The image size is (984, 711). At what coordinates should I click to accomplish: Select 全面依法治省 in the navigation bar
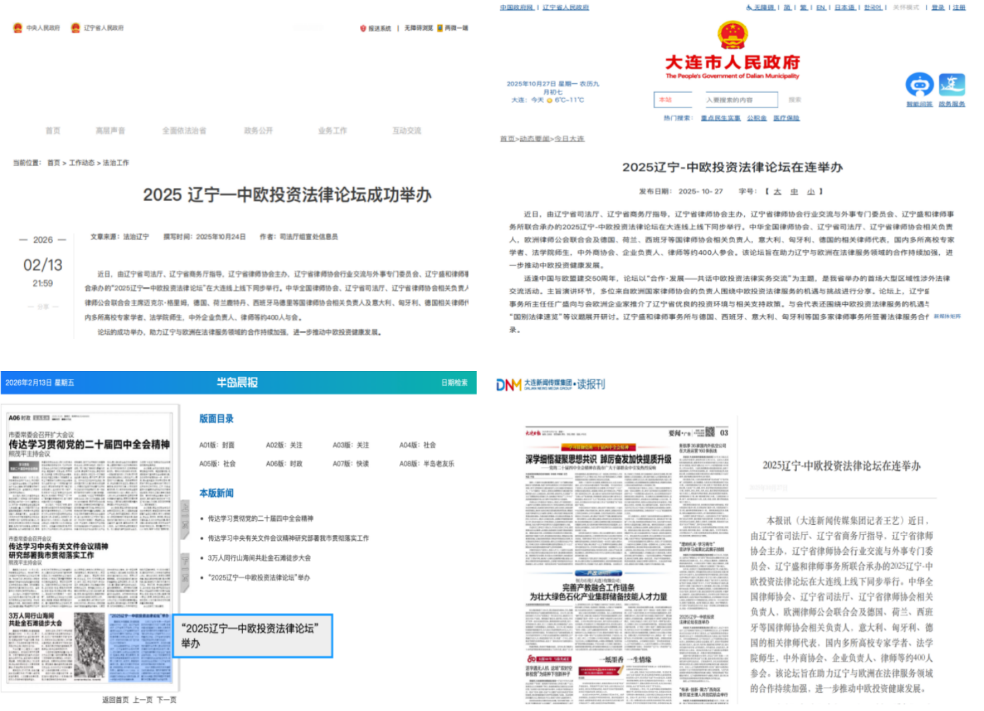coord(184,131)
